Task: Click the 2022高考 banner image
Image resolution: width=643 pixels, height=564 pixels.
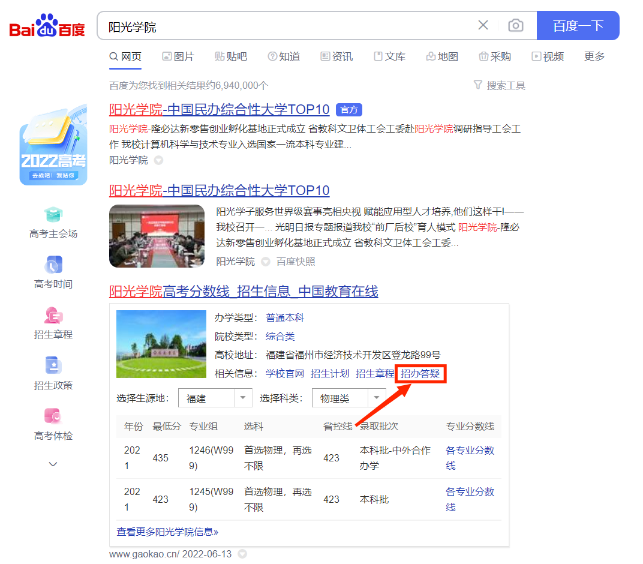Action: click(53, 145)
